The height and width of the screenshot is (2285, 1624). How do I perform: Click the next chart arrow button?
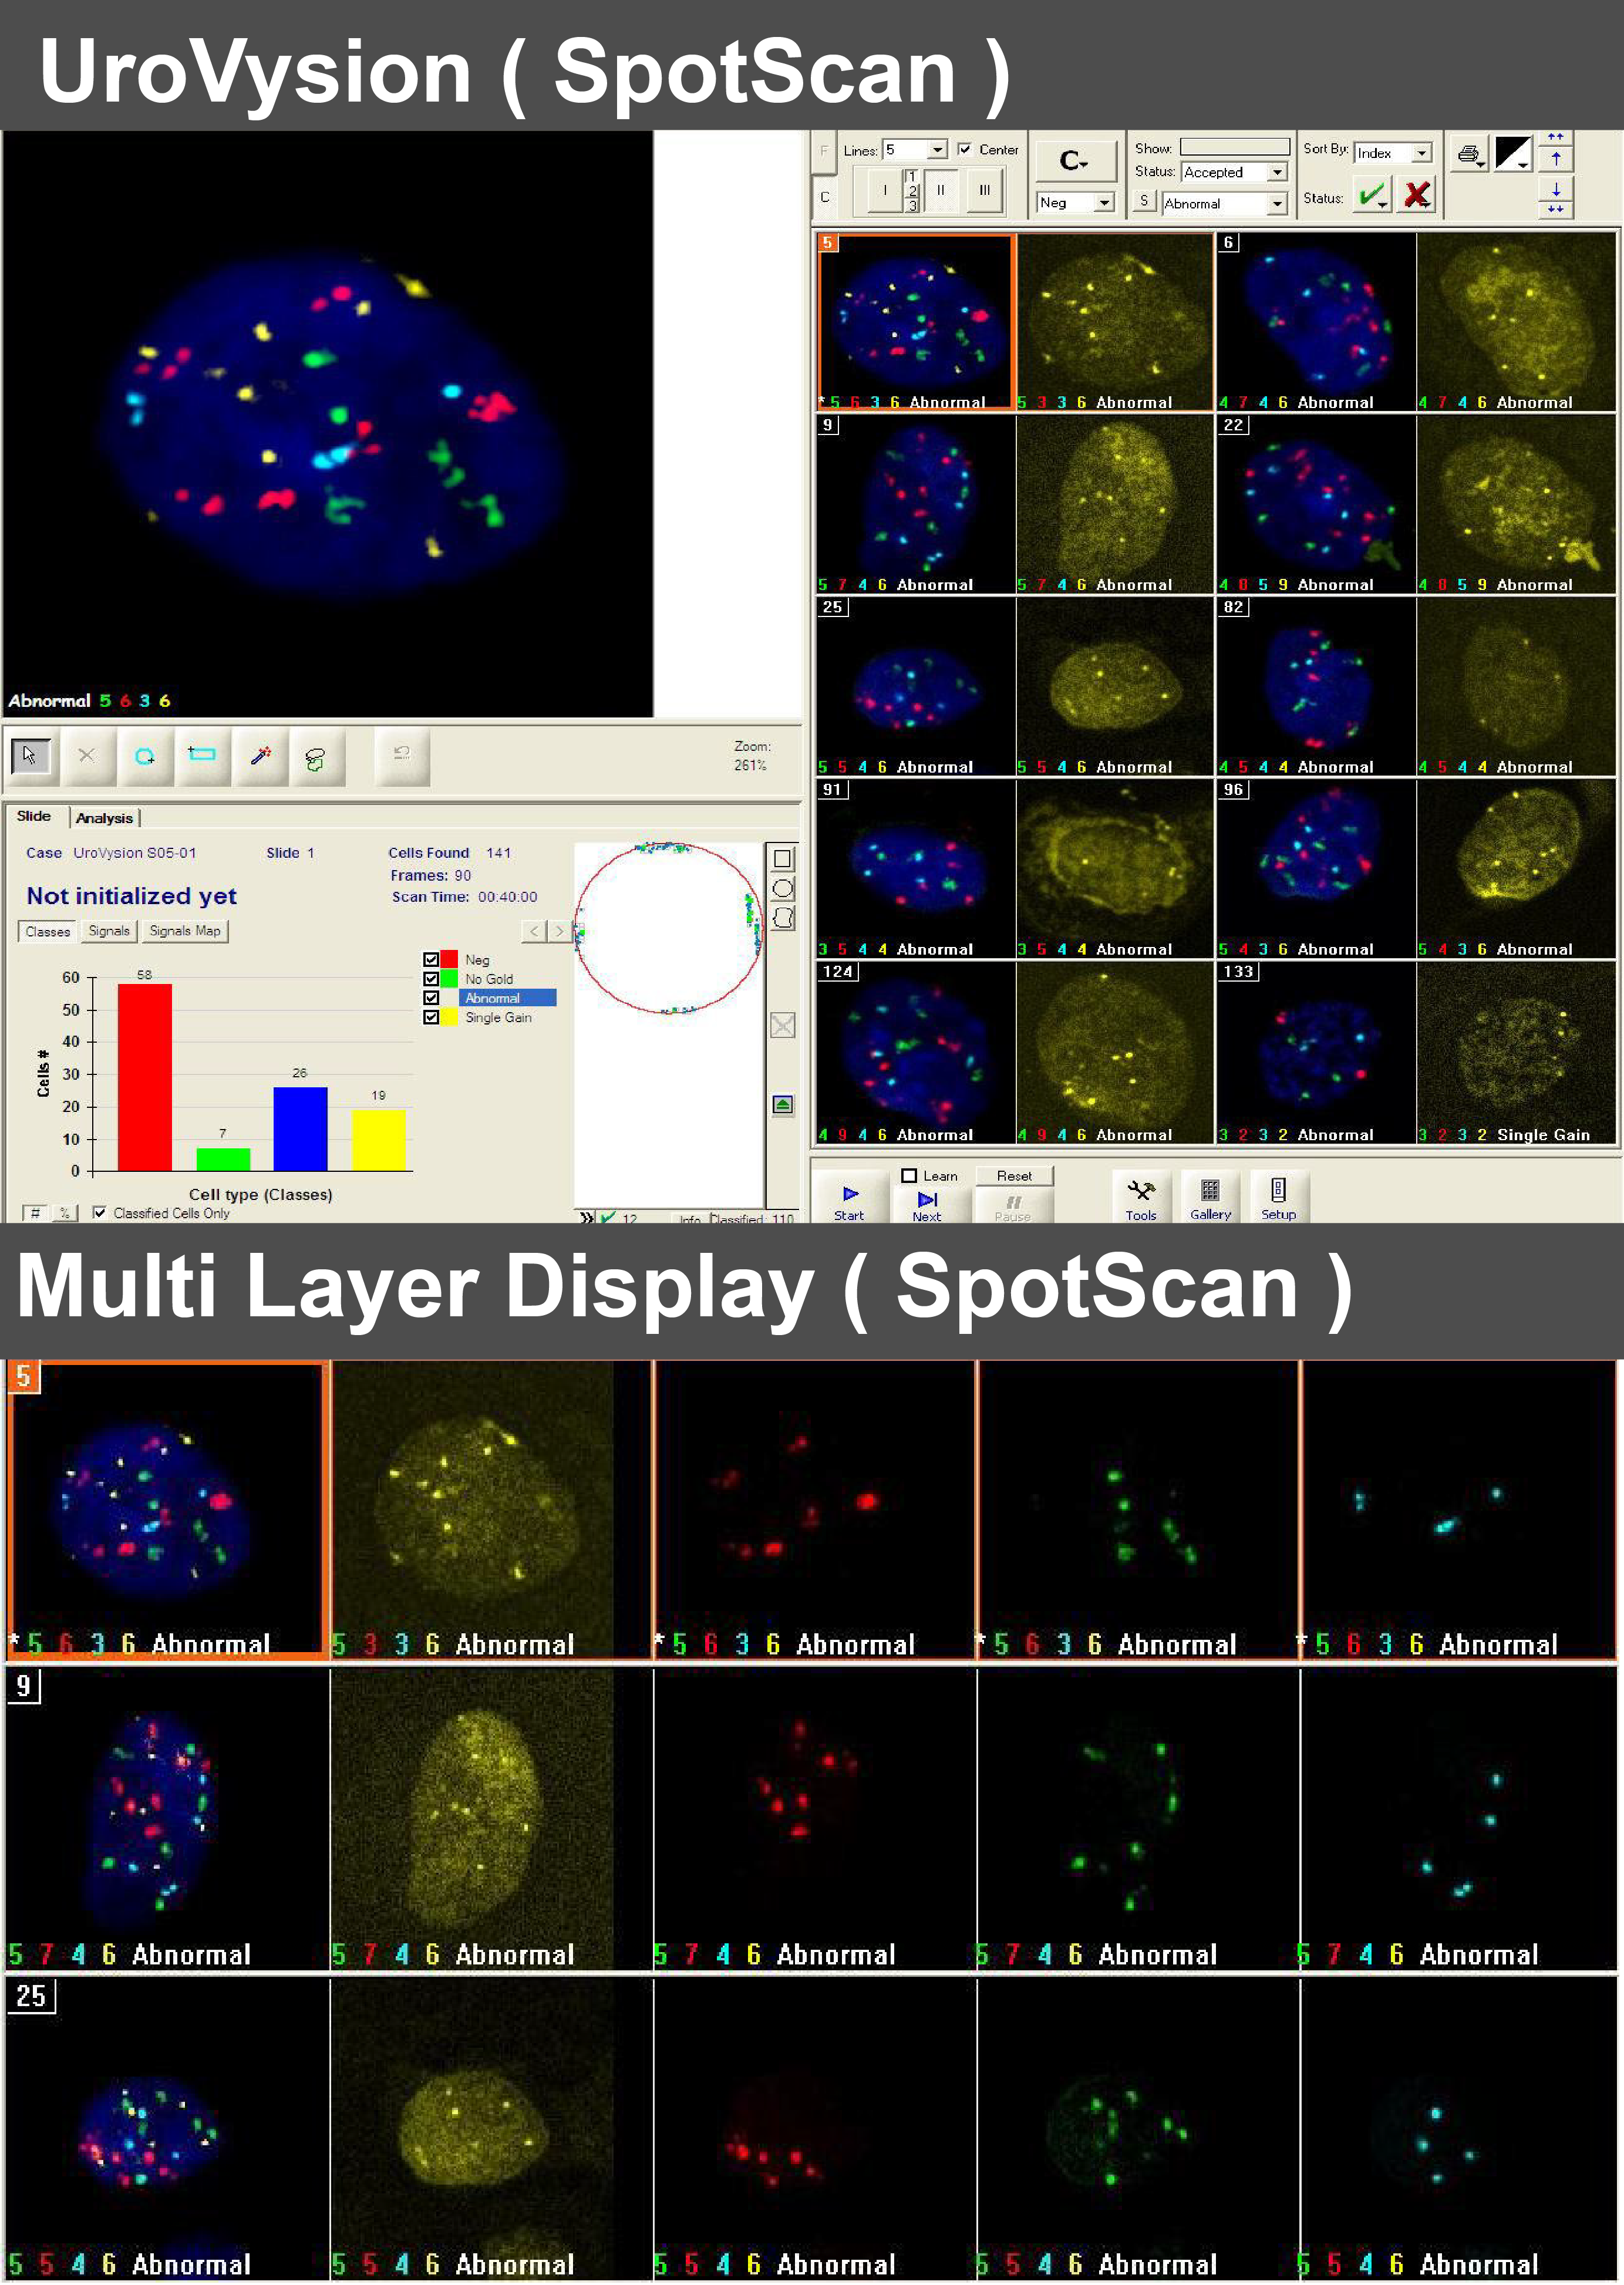(559, 931)
